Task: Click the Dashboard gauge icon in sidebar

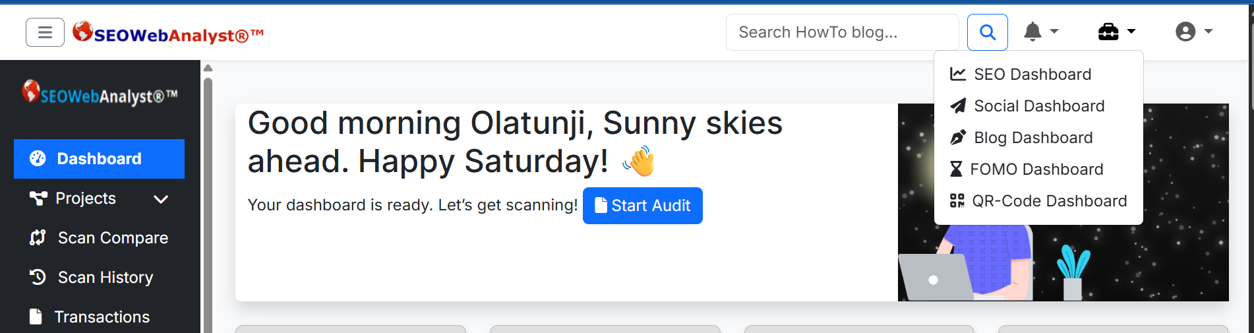Action: (x=38, y=158)
